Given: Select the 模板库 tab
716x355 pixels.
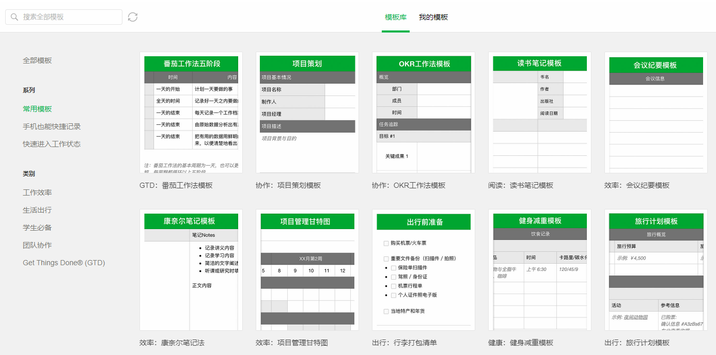Looking at the screenshot, I should pyautogui.click(x=396, y=17).
